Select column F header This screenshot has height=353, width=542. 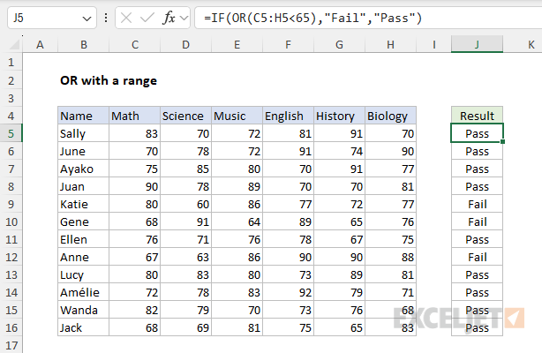[288, 45]
